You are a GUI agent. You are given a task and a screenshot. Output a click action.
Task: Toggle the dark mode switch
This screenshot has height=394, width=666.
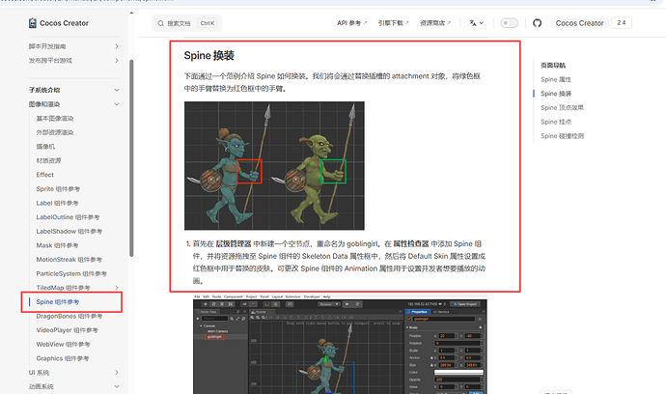coord(509,23)
